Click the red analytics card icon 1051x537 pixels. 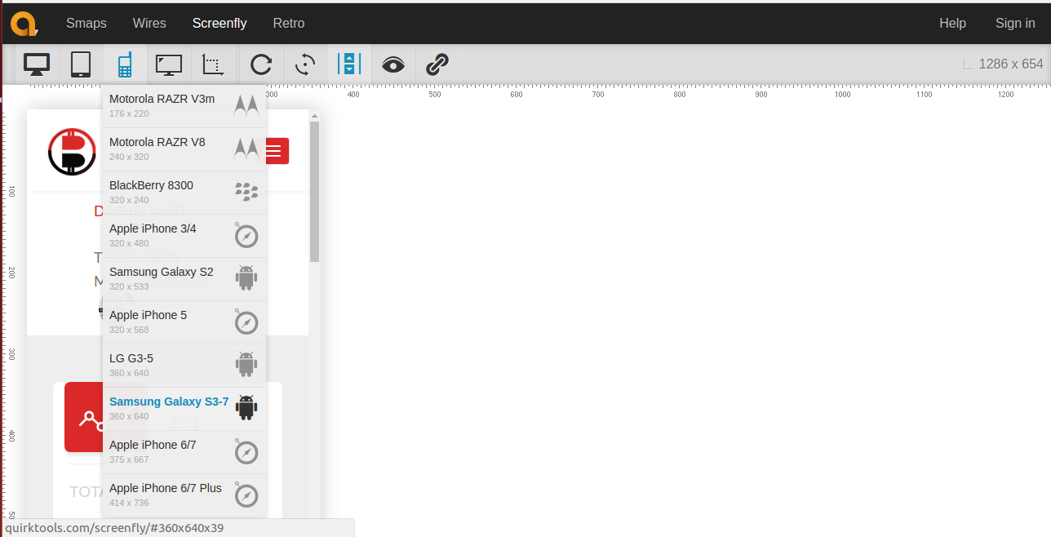pos(85,417)
